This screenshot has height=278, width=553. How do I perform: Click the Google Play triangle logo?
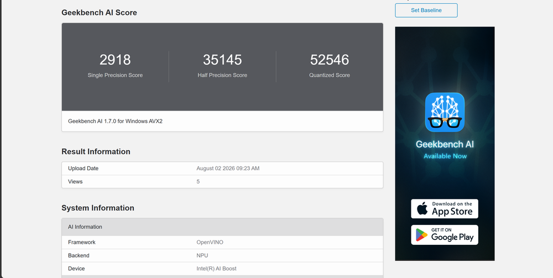pos(421,235)
